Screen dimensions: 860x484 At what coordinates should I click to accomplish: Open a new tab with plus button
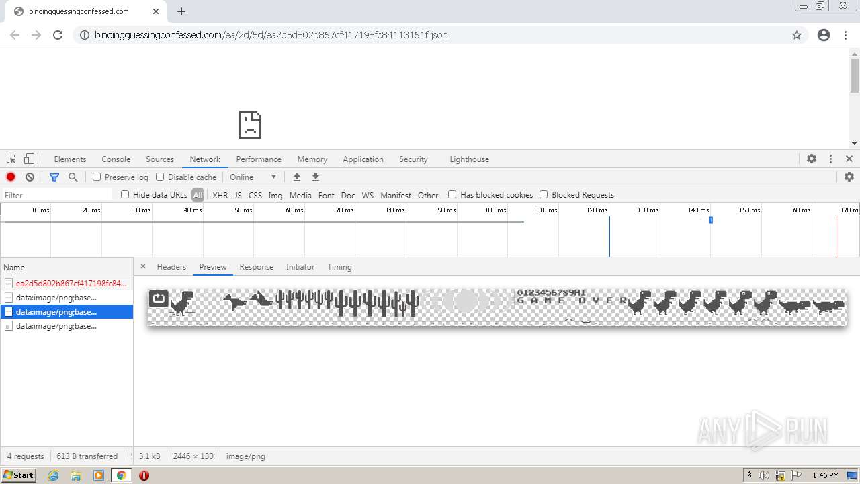point(181,11)
